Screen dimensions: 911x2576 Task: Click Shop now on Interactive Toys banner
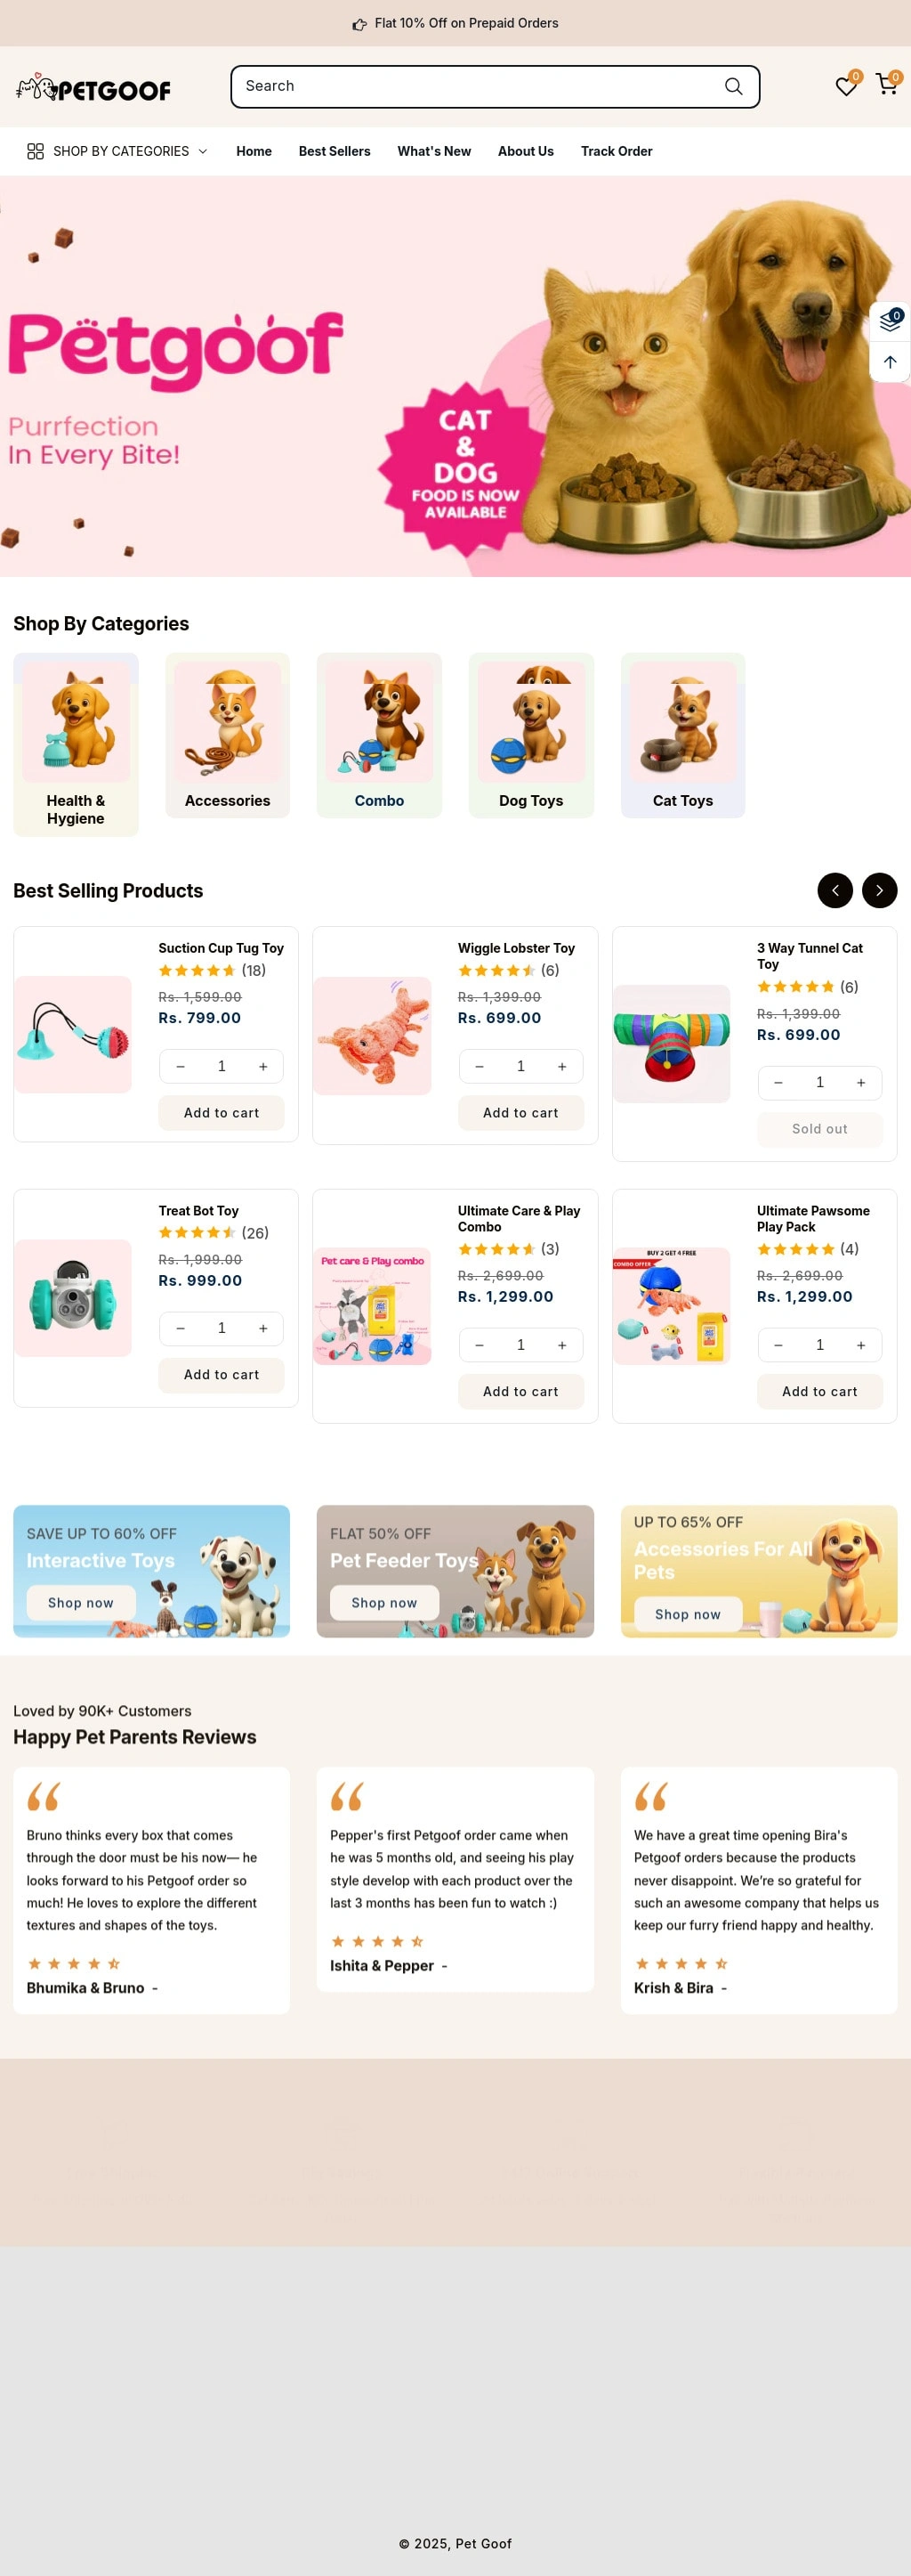click(x=81, y=1603)
